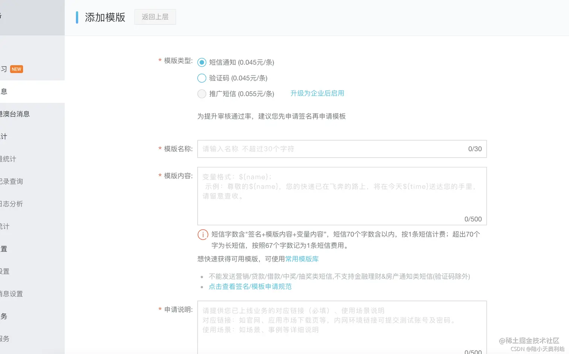Click the 0/30 character counter in the name field

[x=474, y=149]
